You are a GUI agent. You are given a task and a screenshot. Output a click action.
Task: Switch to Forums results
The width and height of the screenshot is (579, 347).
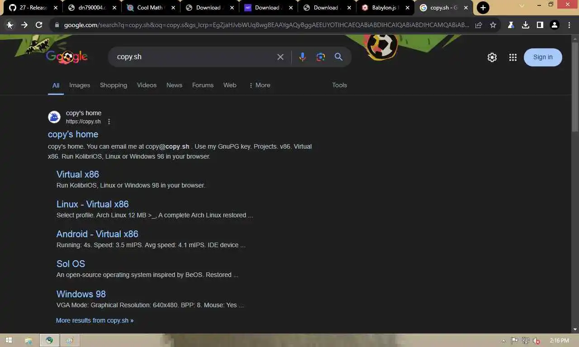[203, 85]
